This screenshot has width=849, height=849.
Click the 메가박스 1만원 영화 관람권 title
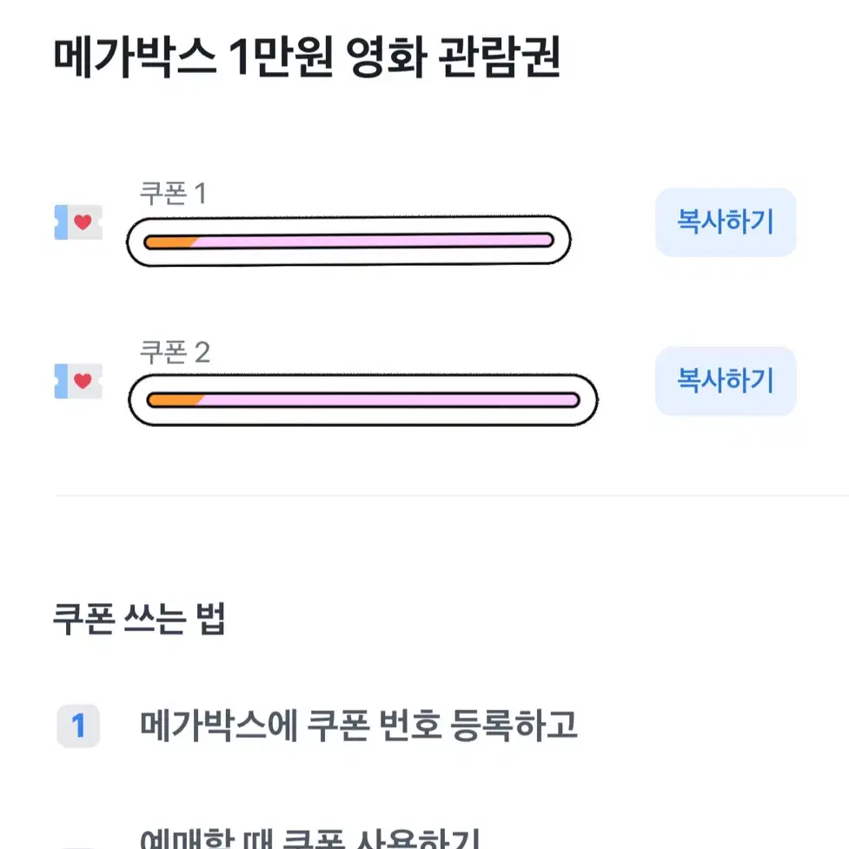coord(307,56)
